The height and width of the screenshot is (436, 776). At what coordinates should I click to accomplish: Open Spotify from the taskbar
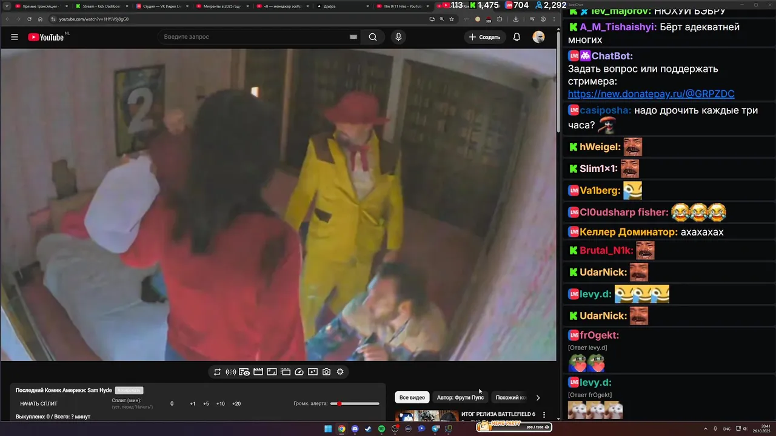(381, 429)
